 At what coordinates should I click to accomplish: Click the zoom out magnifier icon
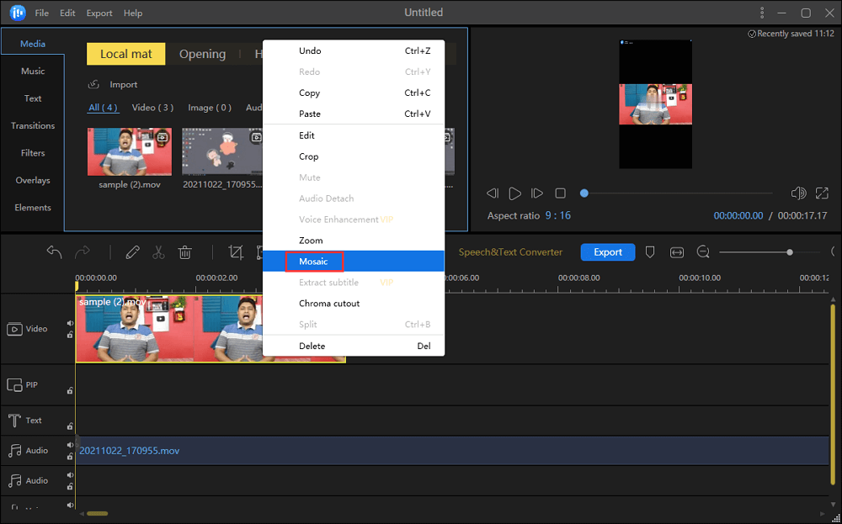point(703,252)
